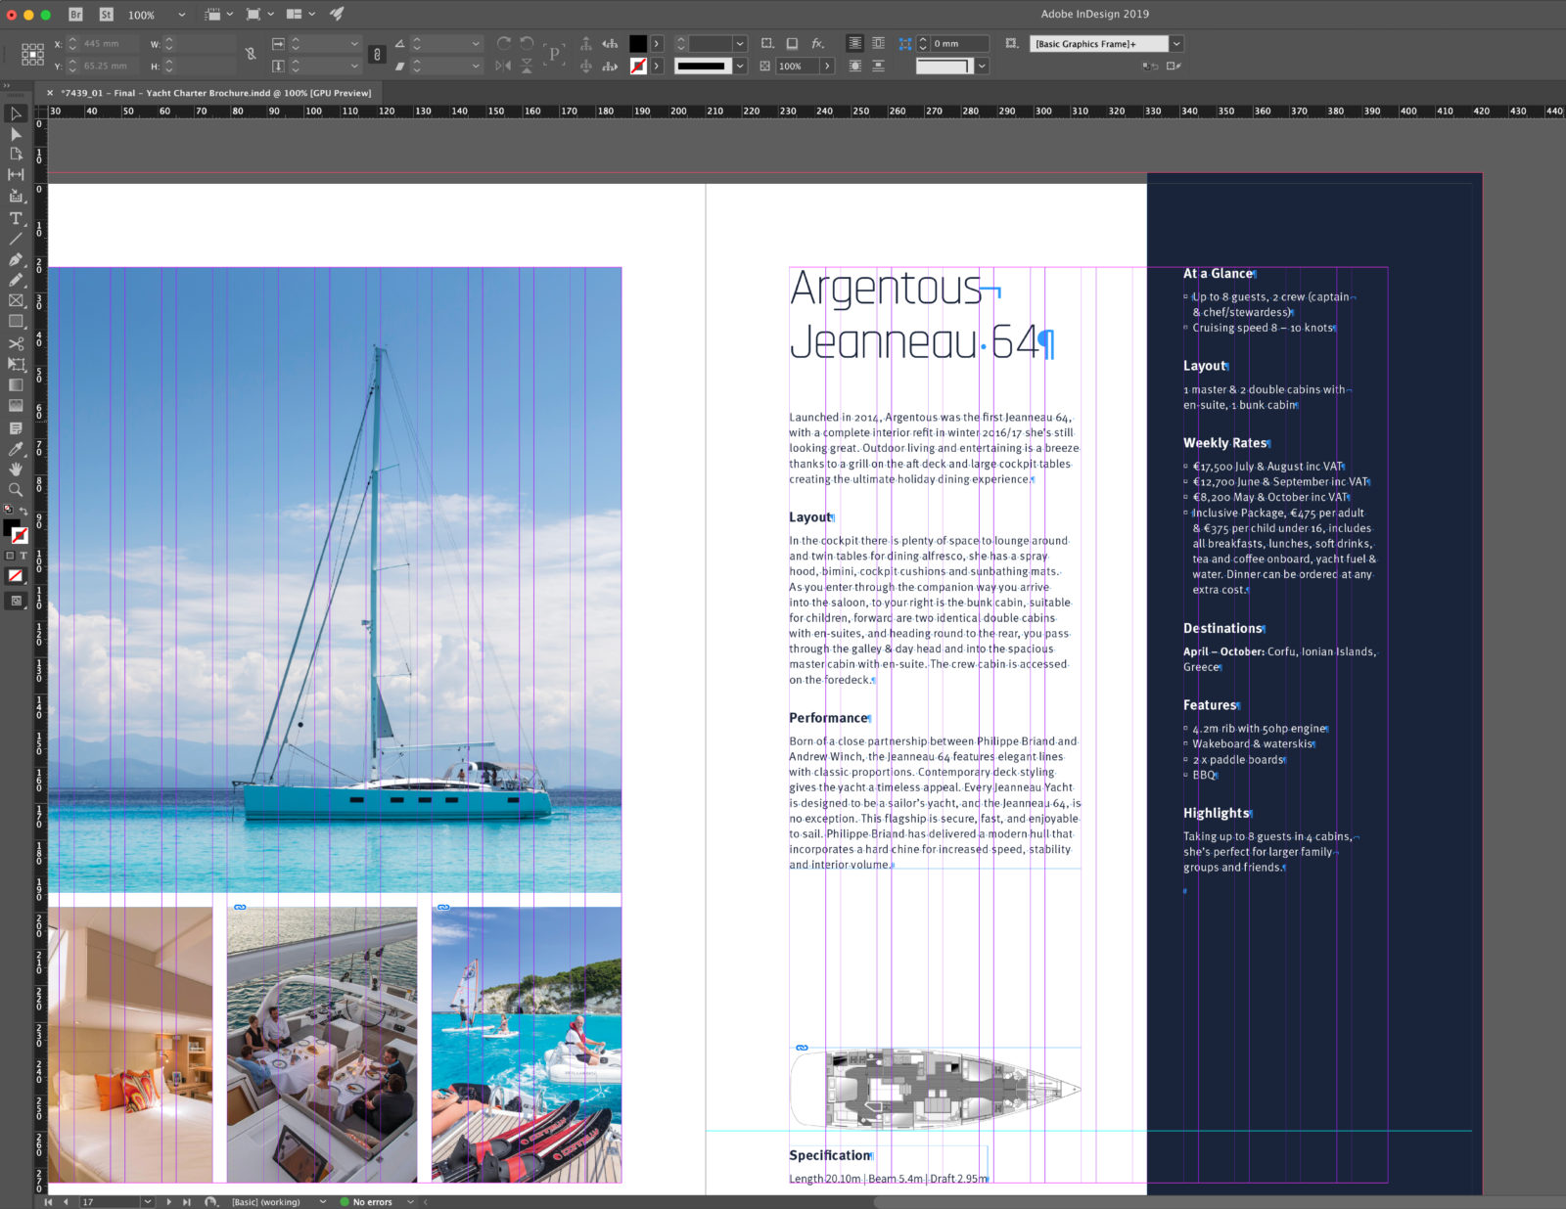Select the Rectangle Frame tool

16,301
